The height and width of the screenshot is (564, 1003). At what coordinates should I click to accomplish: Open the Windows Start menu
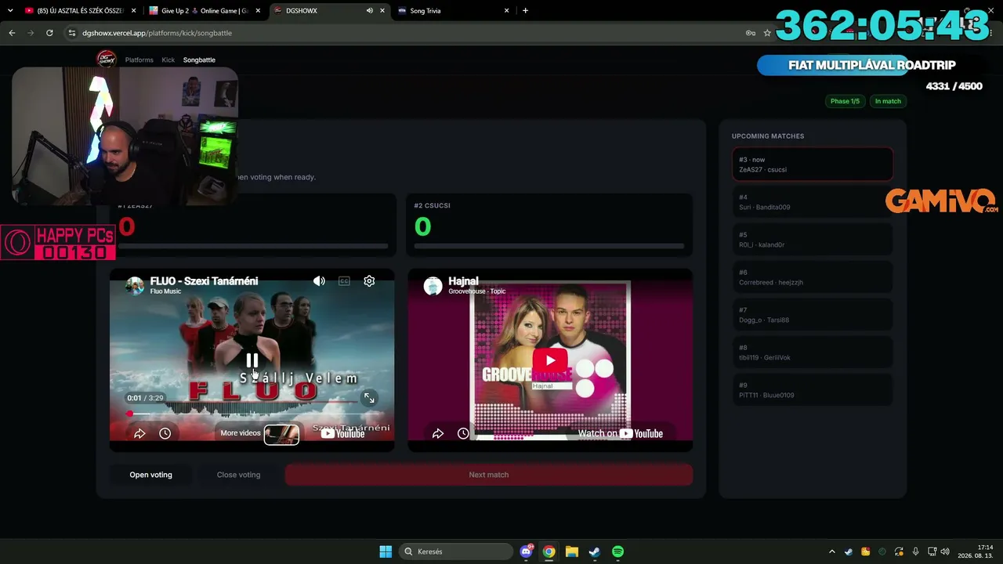(386, 551)
